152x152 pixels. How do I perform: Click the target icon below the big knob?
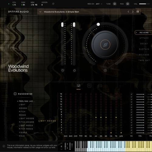click(105, 71)
